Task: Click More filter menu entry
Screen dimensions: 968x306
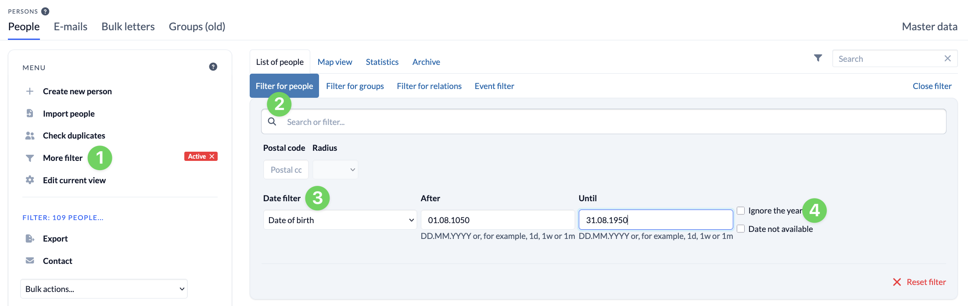Action: 63,158
